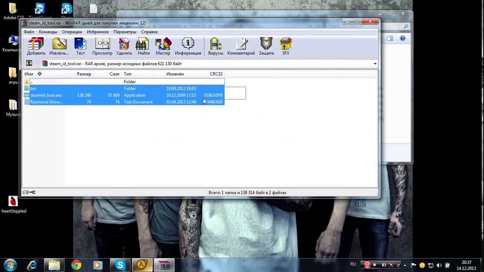Launch the Мастер (Wizard) tool
The height and width of the screenshot is (272, 484).
tap(163, 46)
